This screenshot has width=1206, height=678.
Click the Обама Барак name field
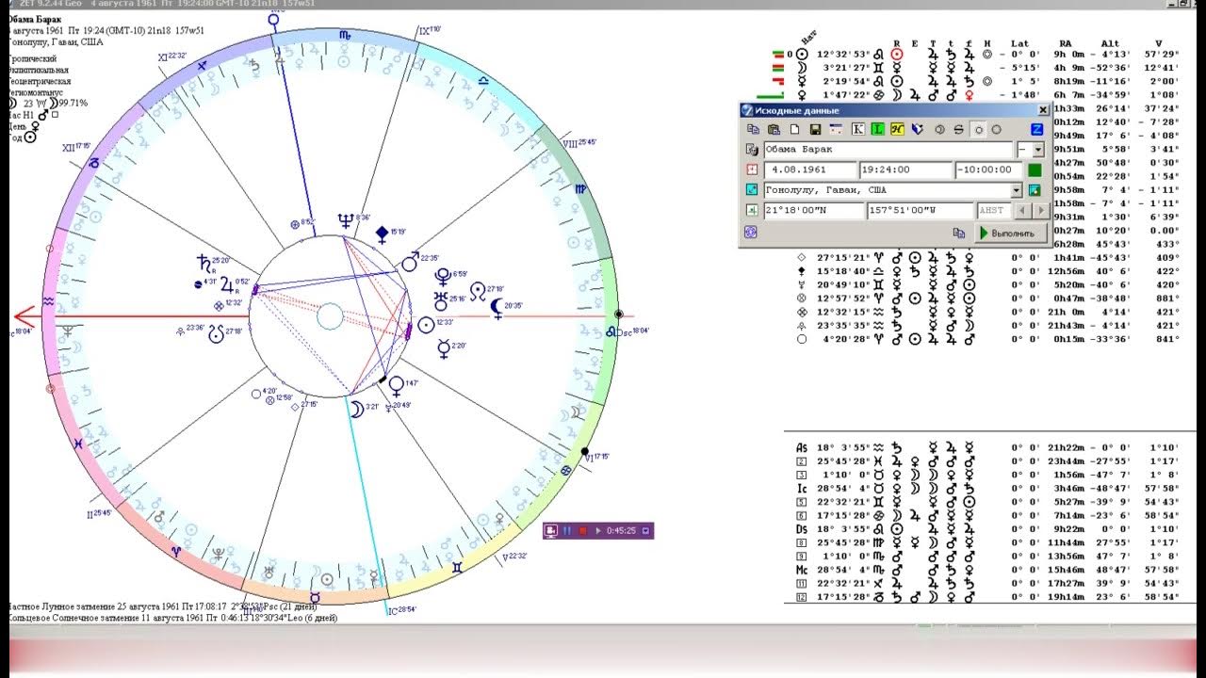click(x=888, y=150)
